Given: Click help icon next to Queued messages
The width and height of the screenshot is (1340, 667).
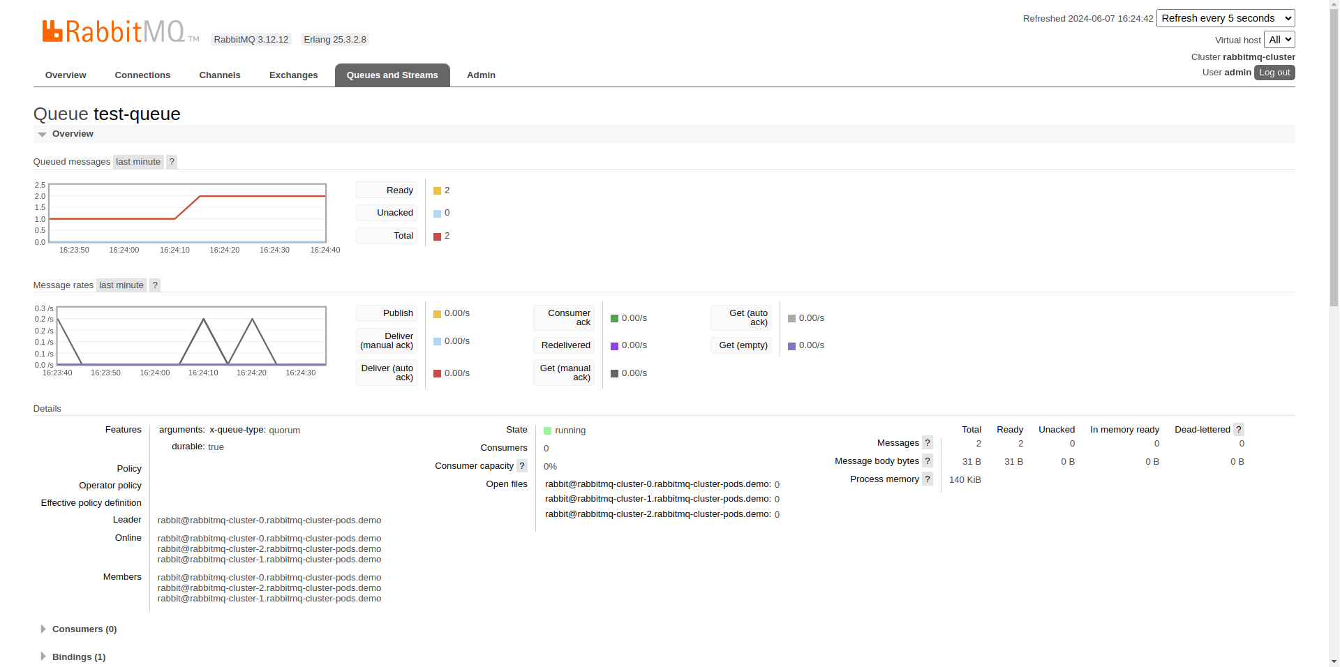Looking at the screenshot, I should [x=172, y=162].
